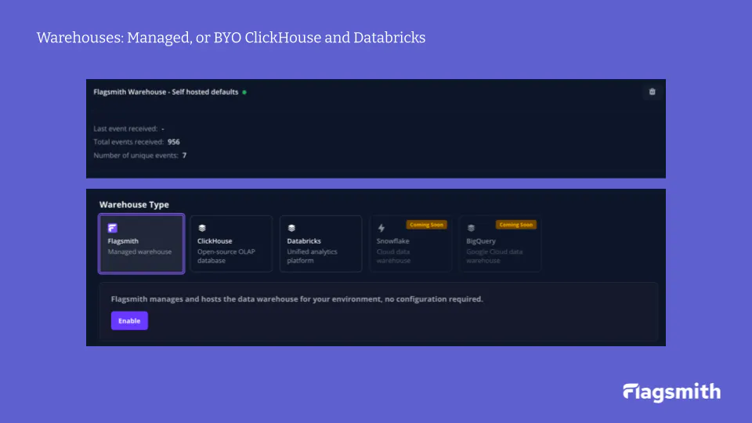Click the green status dot indicator
The image size is (752, 423).
click(x=244, y=92)
